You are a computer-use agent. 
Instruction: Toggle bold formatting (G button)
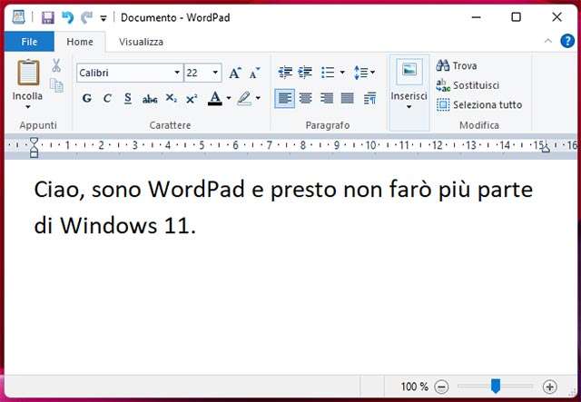point(87,98)
